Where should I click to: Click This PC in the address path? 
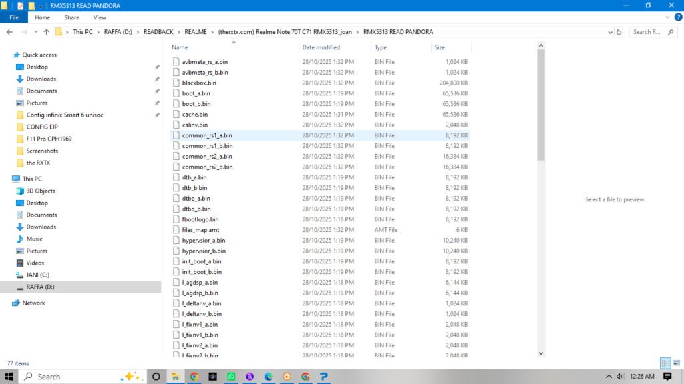pos(82,32)
